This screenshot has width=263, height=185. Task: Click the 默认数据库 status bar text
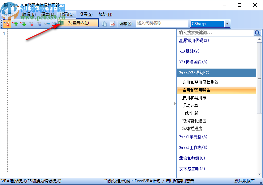[244, 181]
